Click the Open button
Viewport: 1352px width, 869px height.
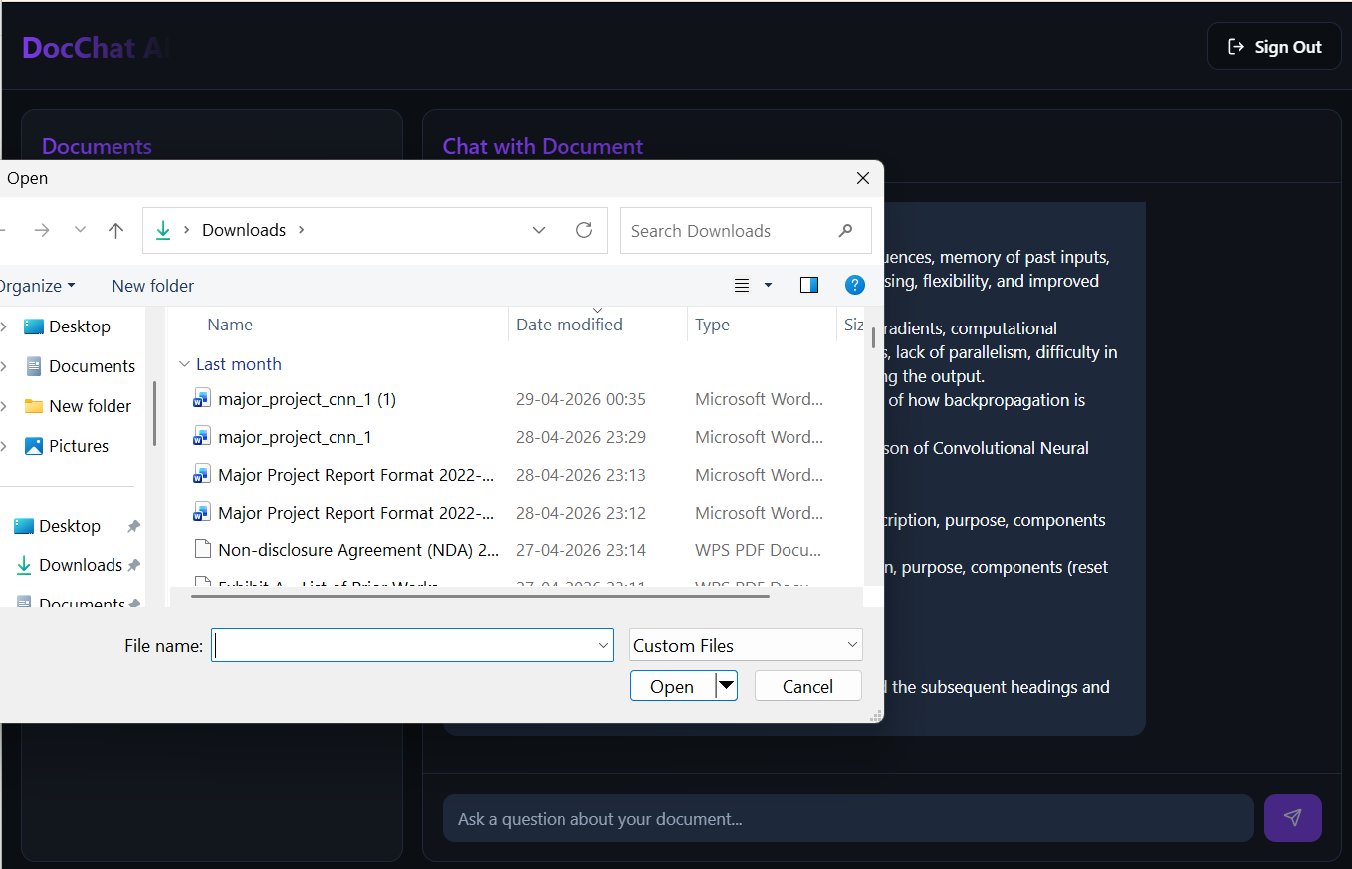[672, 686]
